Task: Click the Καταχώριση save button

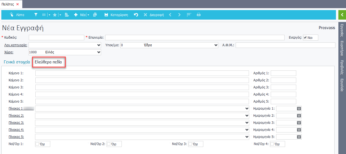Action: click(116, 15)
